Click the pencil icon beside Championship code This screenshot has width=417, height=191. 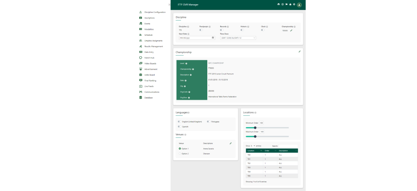pyautogui.click(x=291, y=30)
